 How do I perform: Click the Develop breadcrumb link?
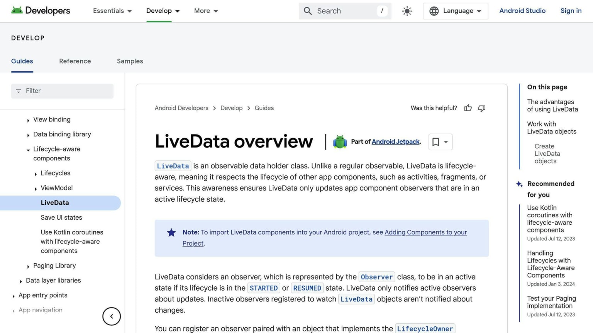pyautogui.click(x=231, y=108)
